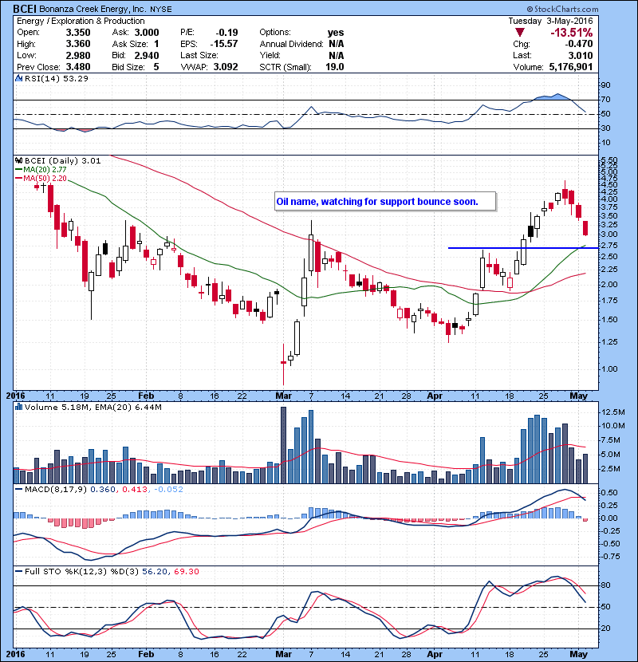This screenshot has height=662, width=638.
Task: Click the Last price 3.010 value
Action: coord(580,55)
